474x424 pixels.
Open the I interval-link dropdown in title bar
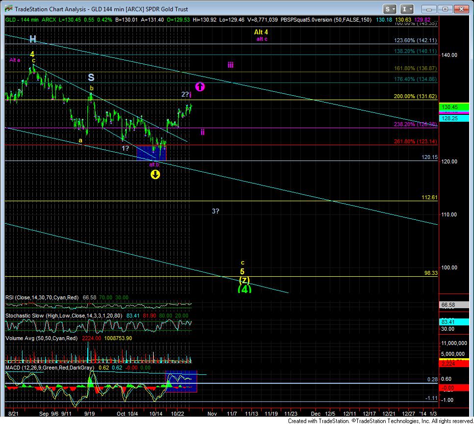pos(407,9)
